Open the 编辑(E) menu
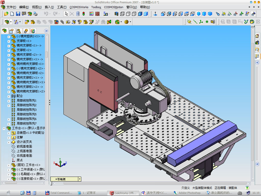 click(x=24, y=7)
